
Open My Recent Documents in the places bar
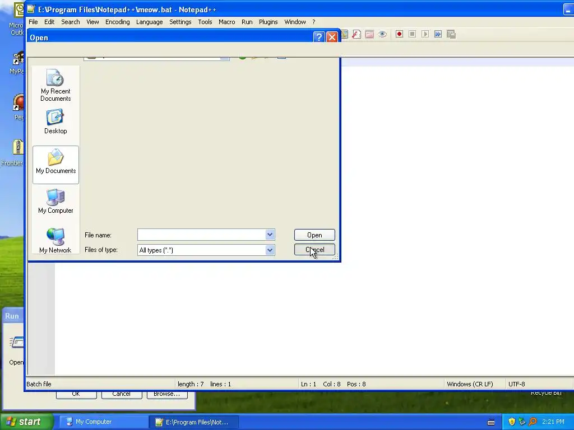tap(55, 85)
